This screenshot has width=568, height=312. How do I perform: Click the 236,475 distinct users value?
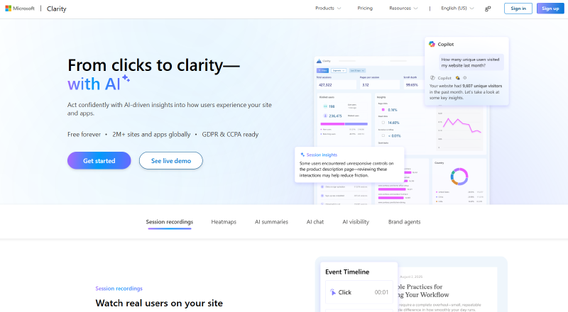tap(335, 116)
